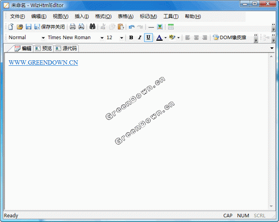The height and width of the screenshot is (222, 279).
Task: Open the 编辑(E) menu
Action: [39, 17]
